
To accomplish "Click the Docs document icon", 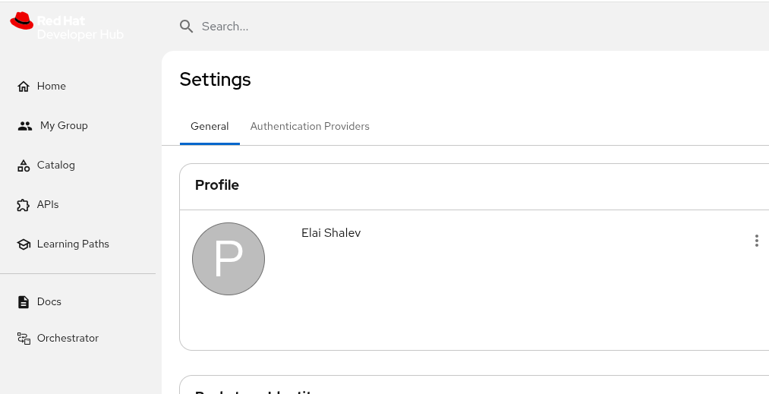I will pyautogui.click(x=24, y=302).
